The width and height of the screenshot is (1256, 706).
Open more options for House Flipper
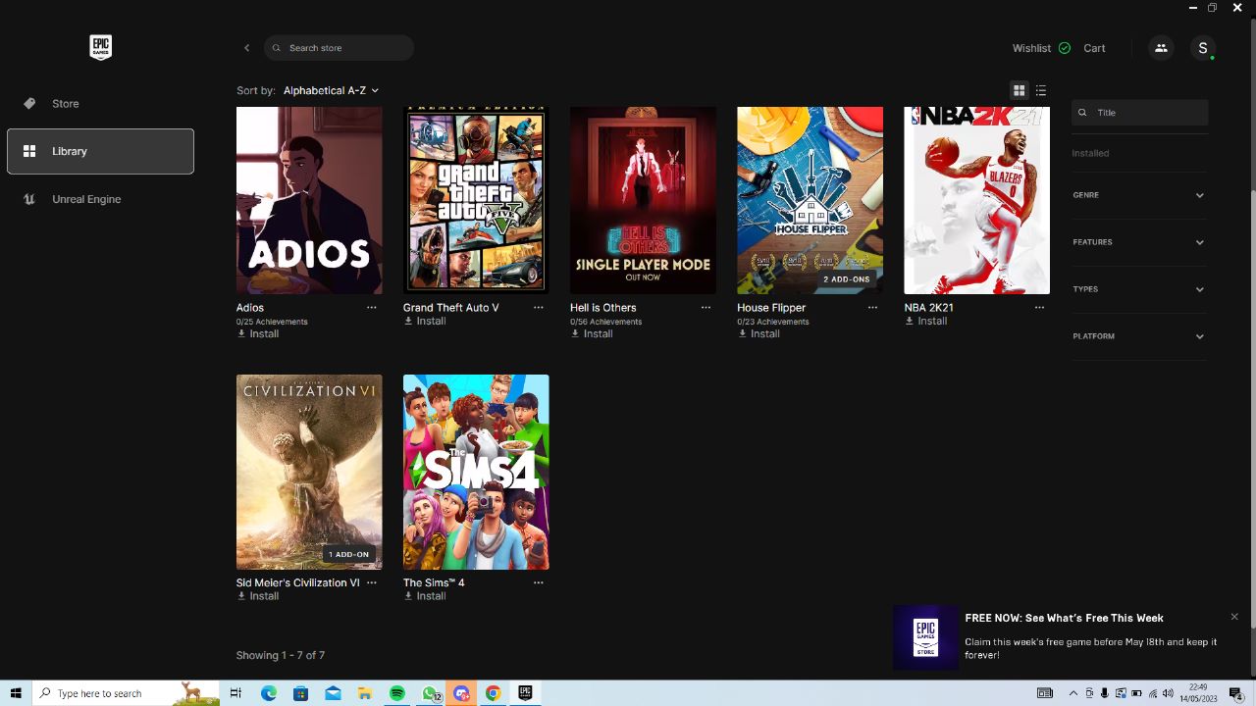pyautogui.click(x=872, y=308)
